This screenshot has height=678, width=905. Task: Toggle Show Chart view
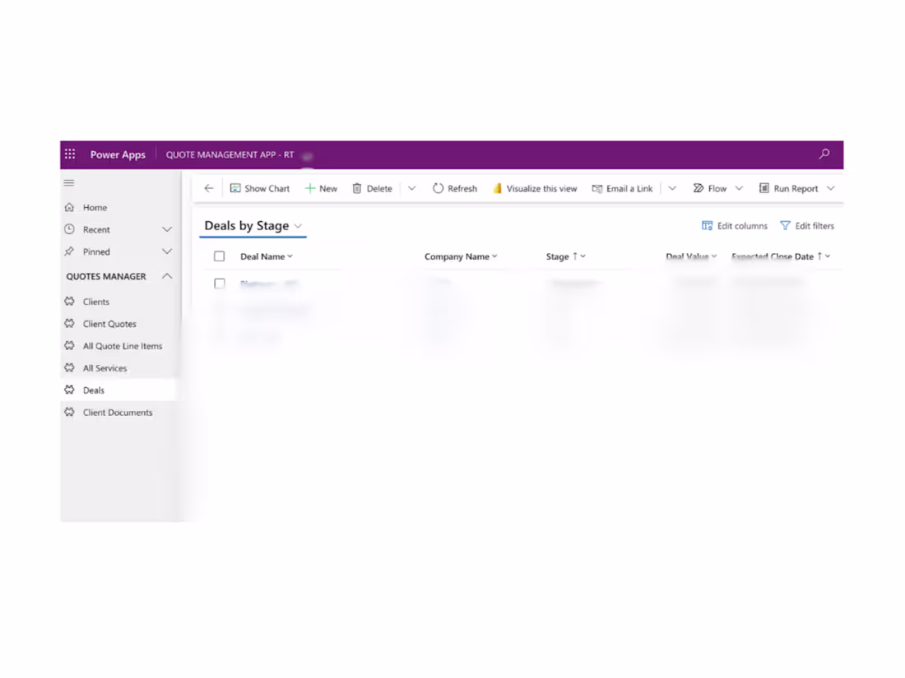pos(259,188)
